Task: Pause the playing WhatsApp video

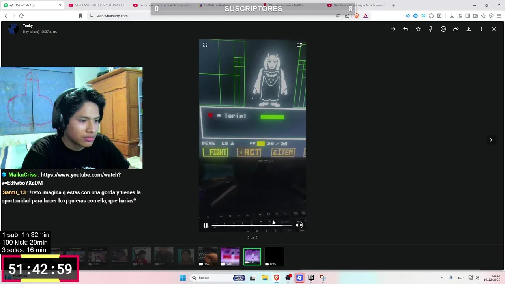Action: tap(206, 225)
